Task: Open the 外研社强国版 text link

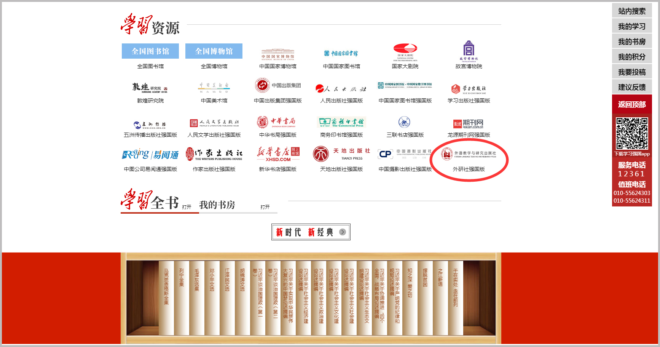Action: tap(469, 169)
